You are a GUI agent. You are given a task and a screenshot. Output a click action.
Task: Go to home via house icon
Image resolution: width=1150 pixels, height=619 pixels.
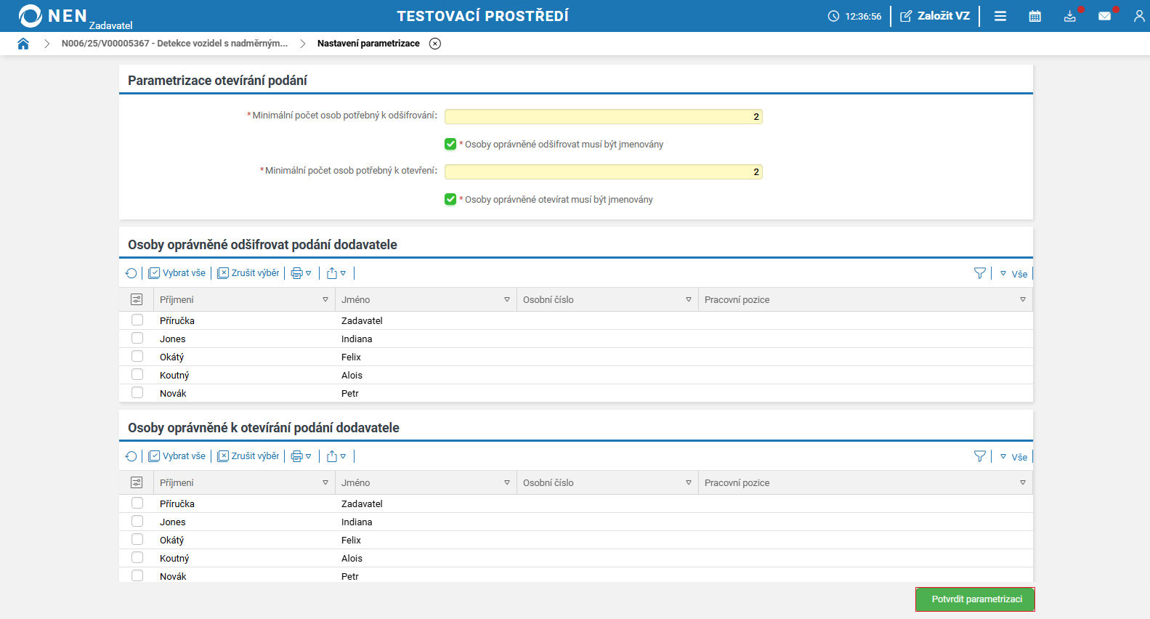[x=23, y=44]
